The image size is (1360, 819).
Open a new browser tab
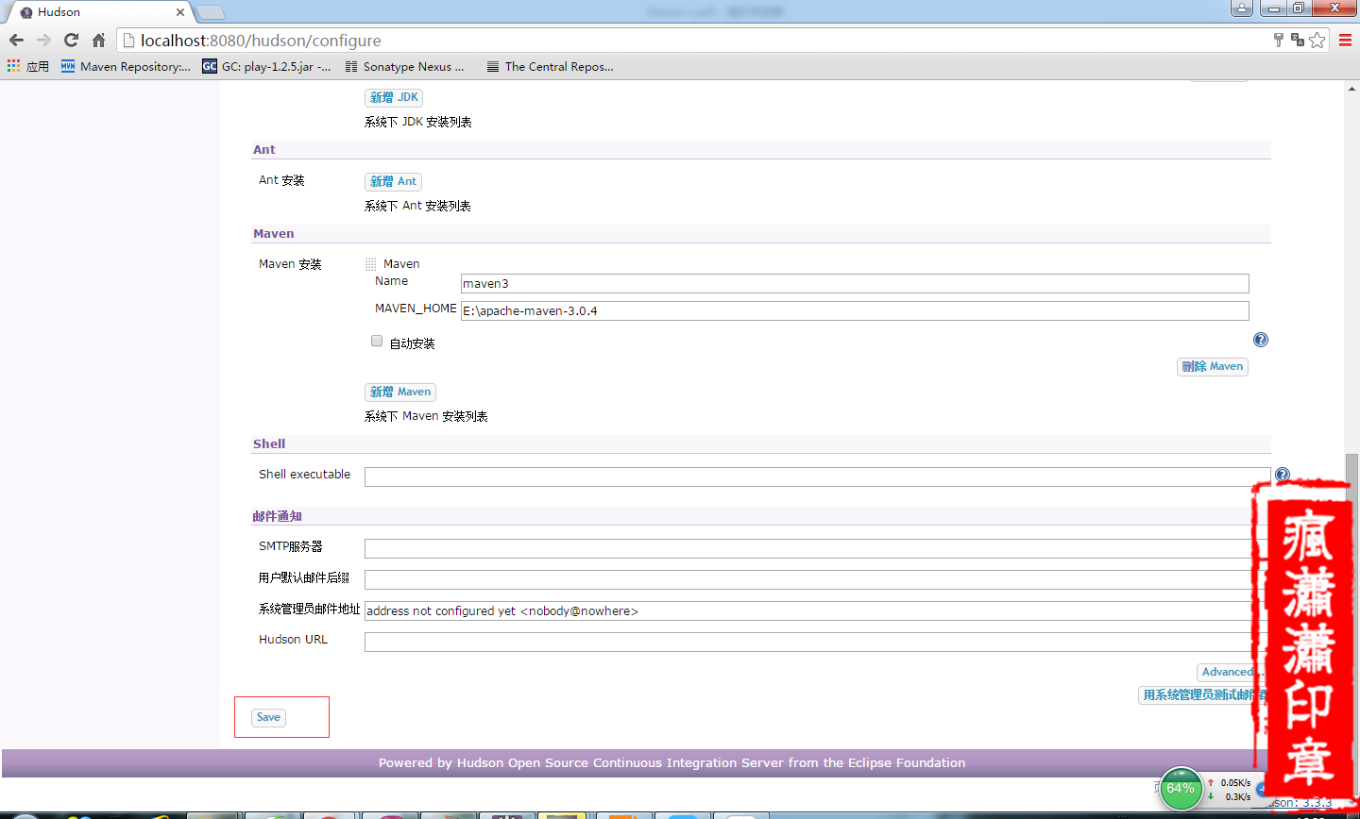coord(210,12)
